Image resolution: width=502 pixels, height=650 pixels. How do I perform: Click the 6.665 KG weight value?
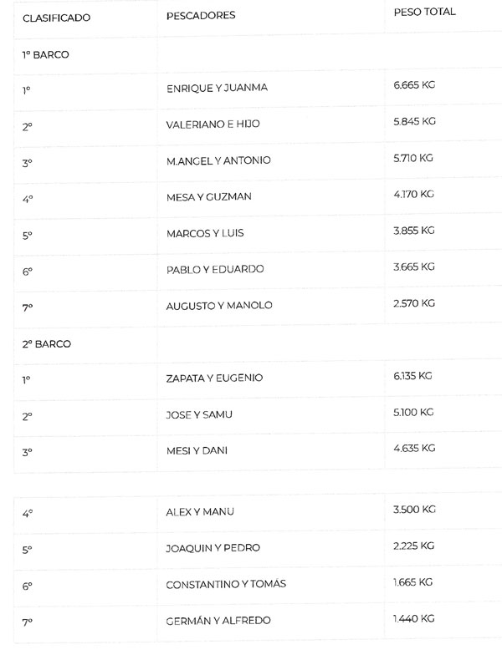click(x=414, y=85)
